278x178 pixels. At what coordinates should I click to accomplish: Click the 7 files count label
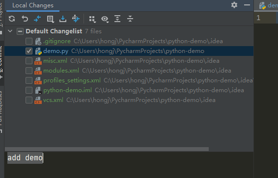coord(93,31)
